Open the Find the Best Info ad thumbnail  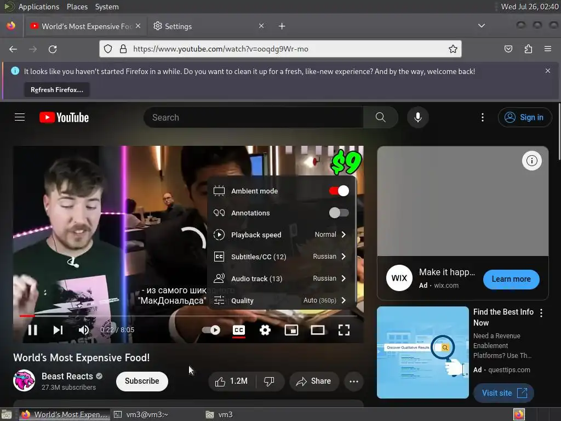pos(422,352)
